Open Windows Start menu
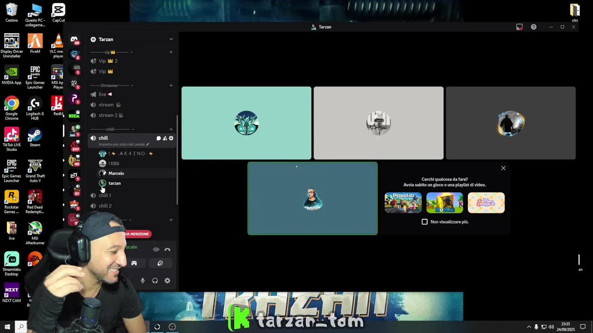 pos(7,327)
